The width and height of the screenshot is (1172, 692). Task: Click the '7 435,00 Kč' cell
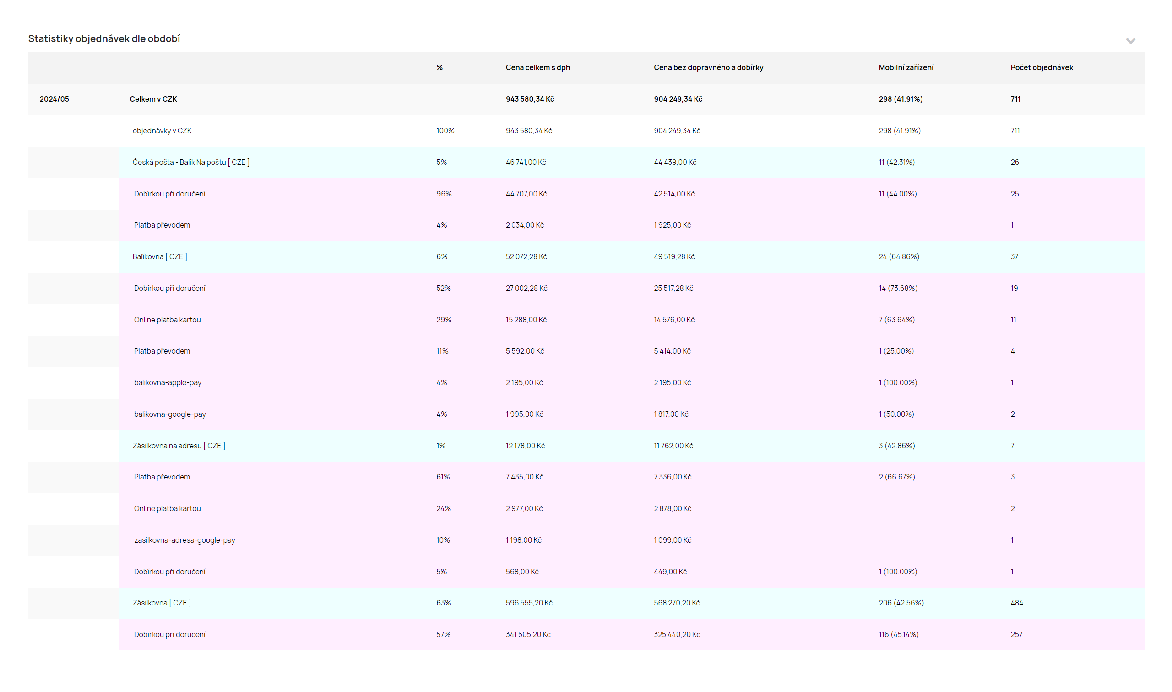coord(524,477)
